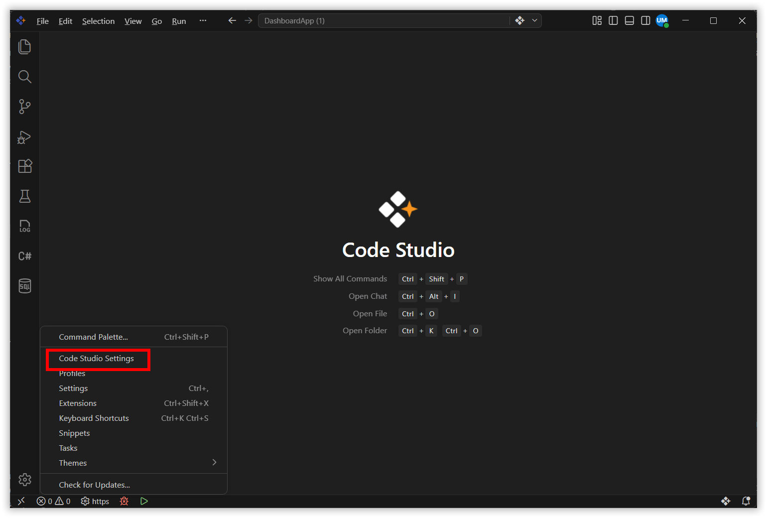The height and width of the screenshot is (518, 767).
Task: Open the SQL database icon
Action: pos(24,286)
